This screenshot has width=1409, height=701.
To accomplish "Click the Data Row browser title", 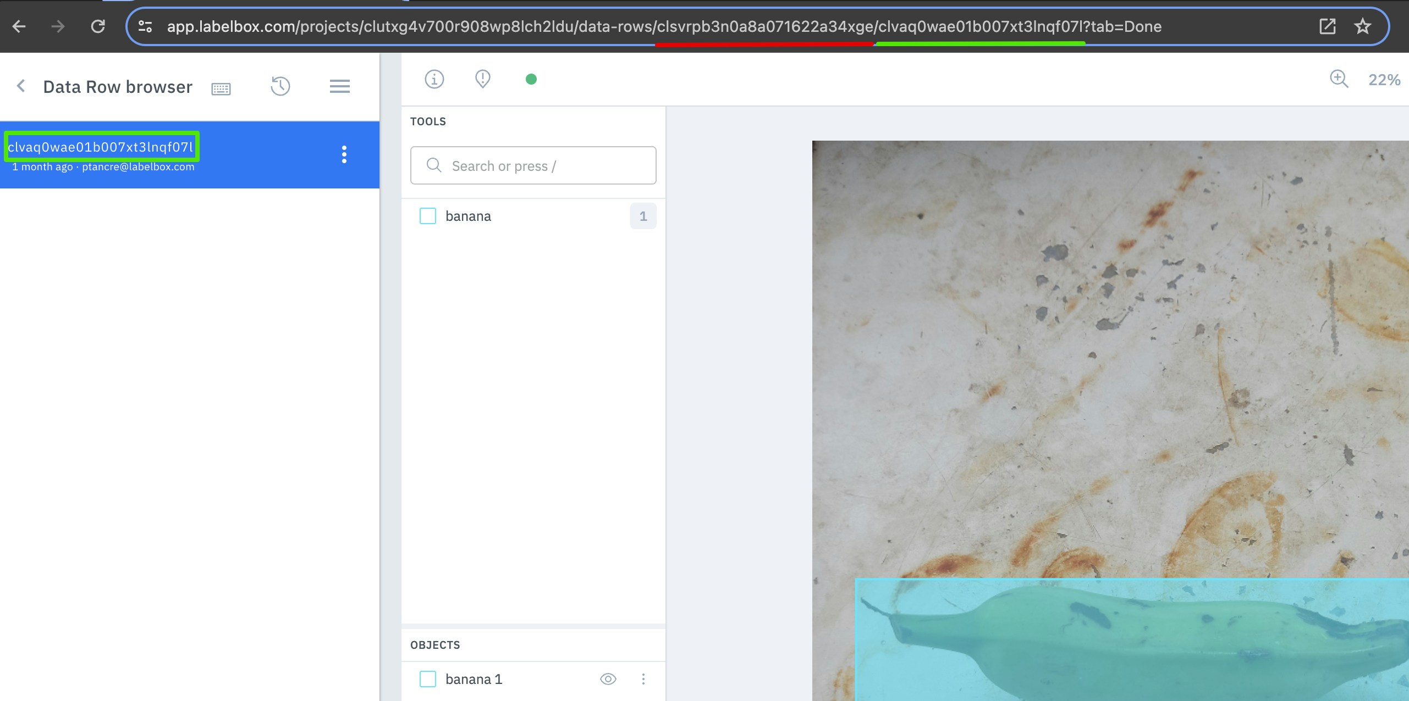I will click(x=118, y=87).
